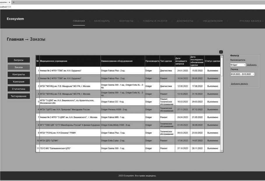
Task: Click date 24.01.2022 in row 1
Action: tap(182, 71)
